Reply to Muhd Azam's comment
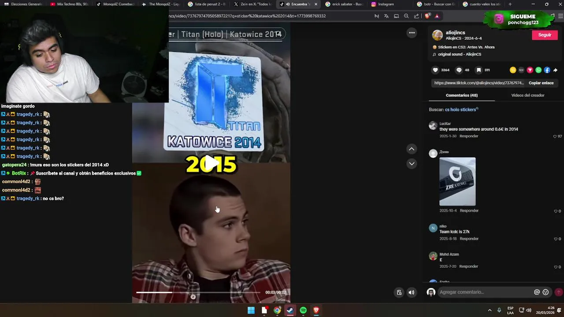Screen dimensions: 564x317 (469, 266)
